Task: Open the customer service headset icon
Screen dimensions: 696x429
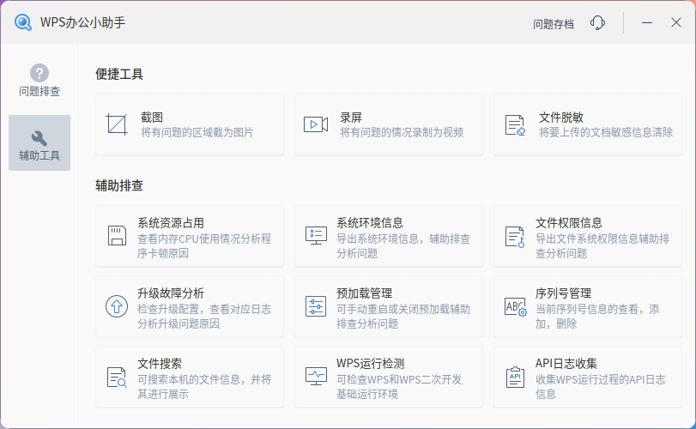Action: (x=597, y=22)
